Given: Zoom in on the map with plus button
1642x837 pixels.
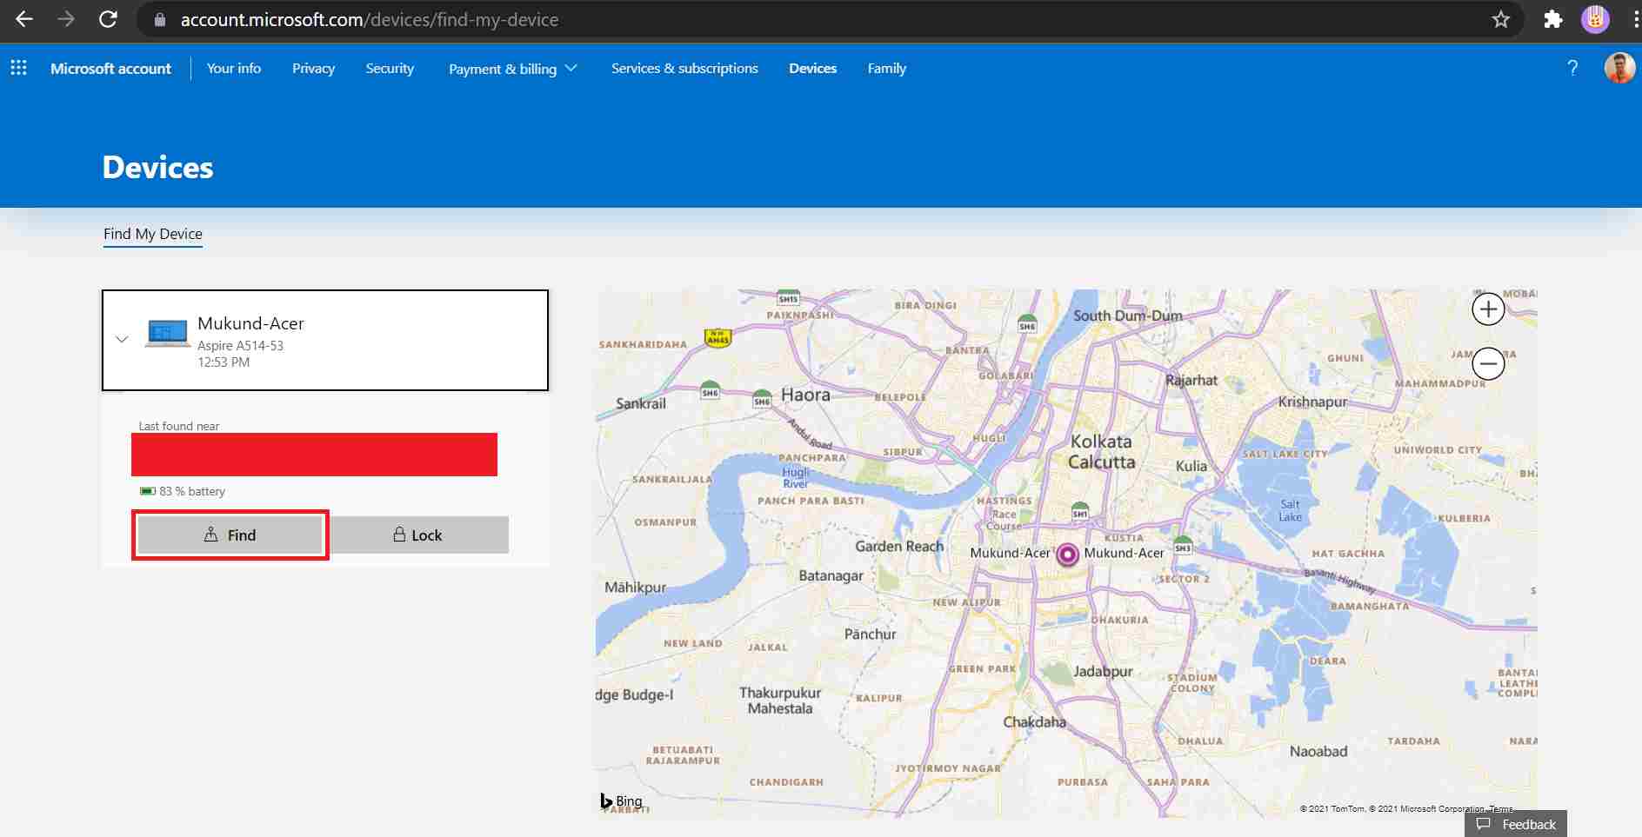Looking at the screenshot, I should [1488, 309].
